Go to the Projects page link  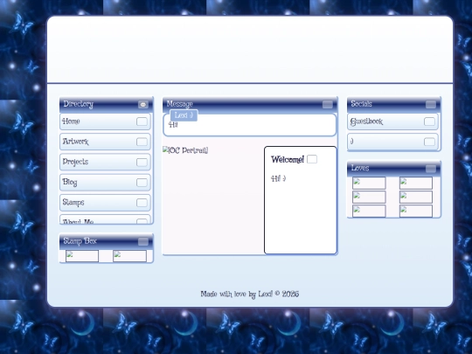tap(105, 162)
